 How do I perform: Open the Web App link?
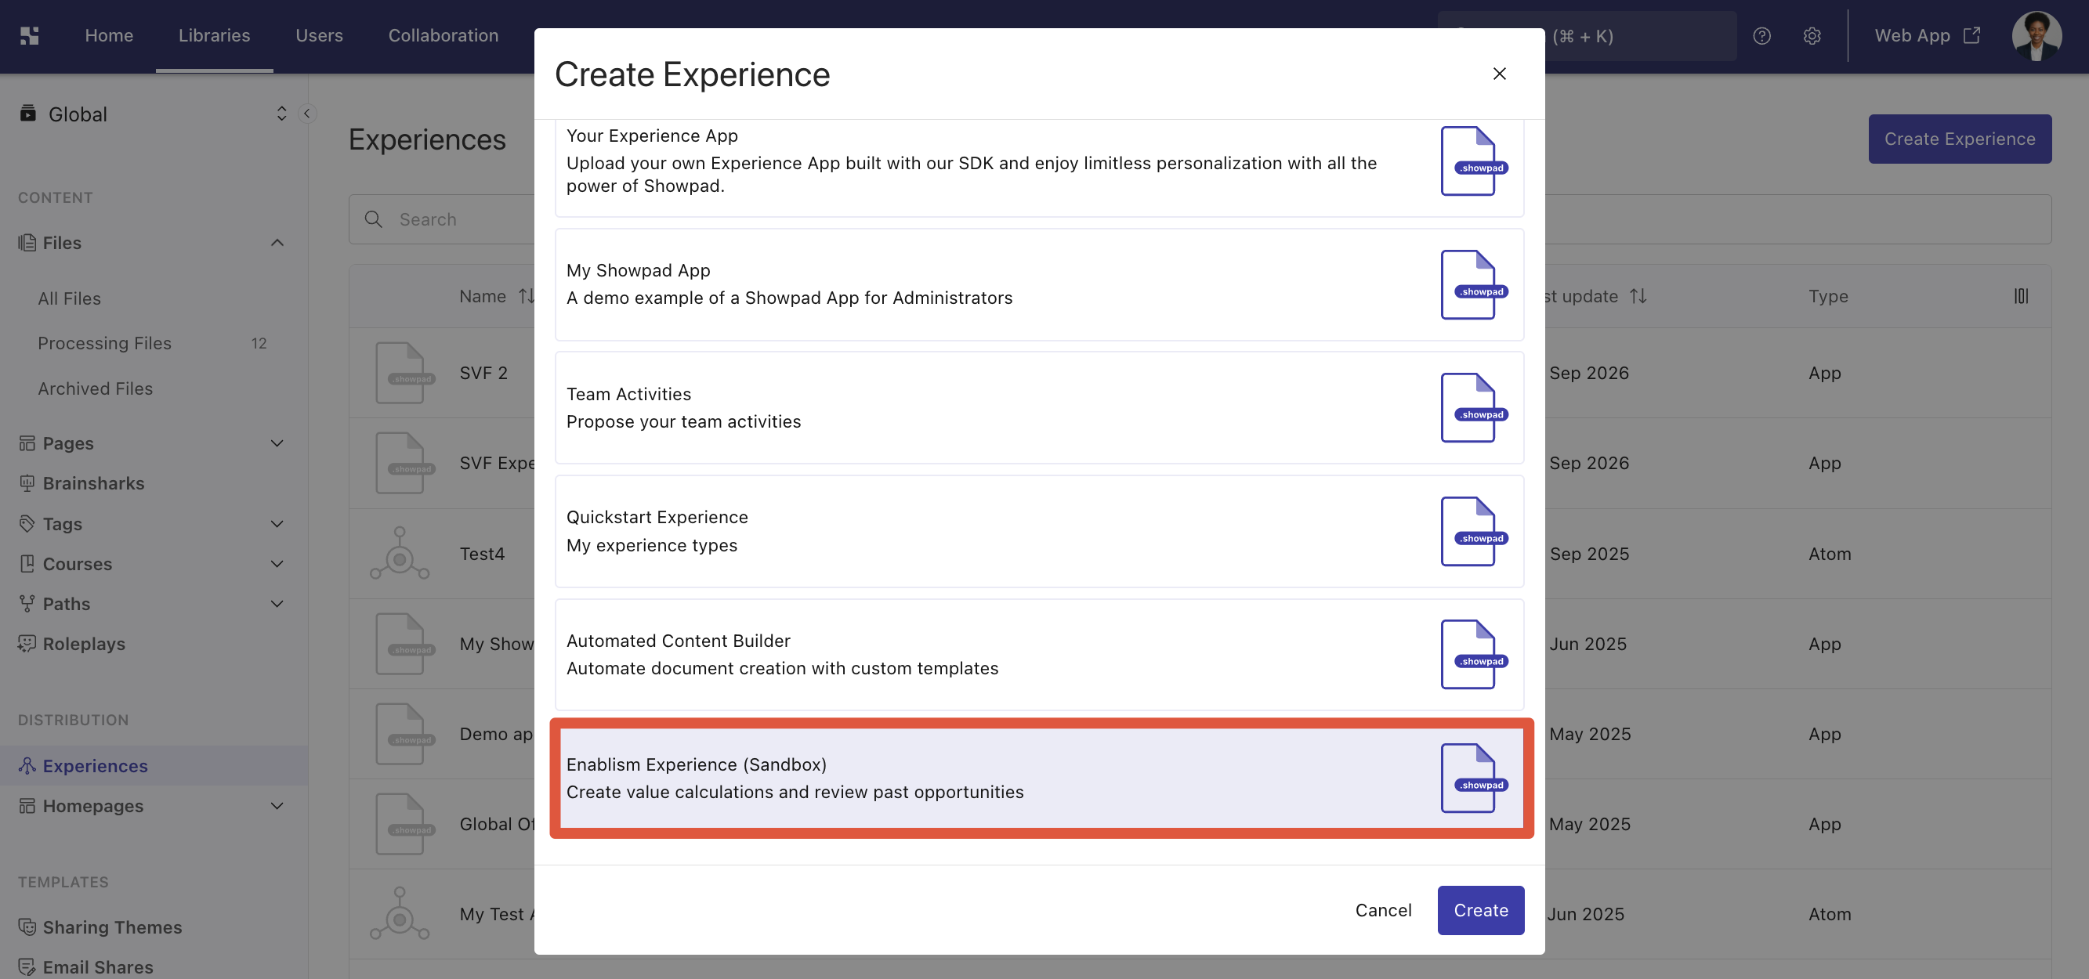coord(1928,36)
